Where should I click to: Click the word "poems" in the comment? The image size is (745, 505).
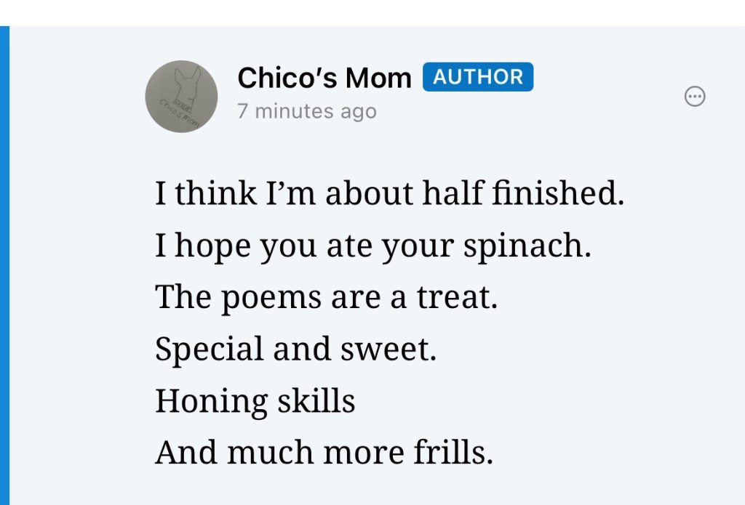260,299
